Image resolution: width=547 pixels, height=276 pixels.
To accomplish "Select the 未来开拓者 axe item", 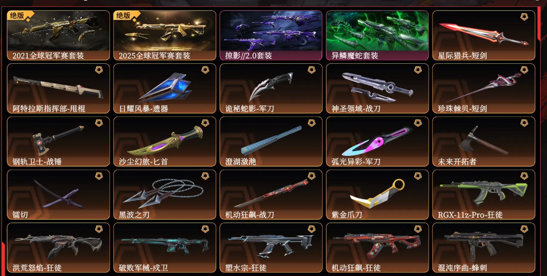I will tap(484, 142).
